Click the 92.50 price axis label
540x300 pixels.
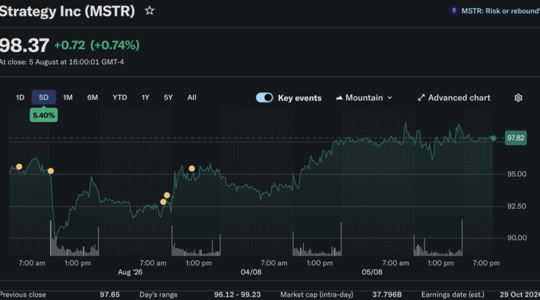516,206
